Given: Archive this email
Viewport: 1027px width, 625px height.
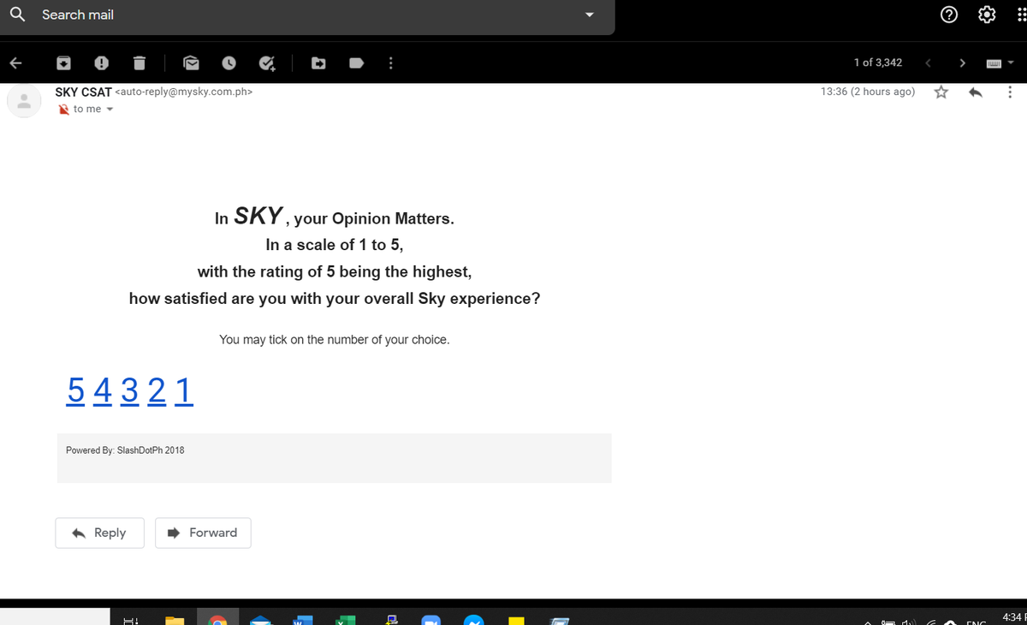Looking at the screenshot, I should coord(64,62).
